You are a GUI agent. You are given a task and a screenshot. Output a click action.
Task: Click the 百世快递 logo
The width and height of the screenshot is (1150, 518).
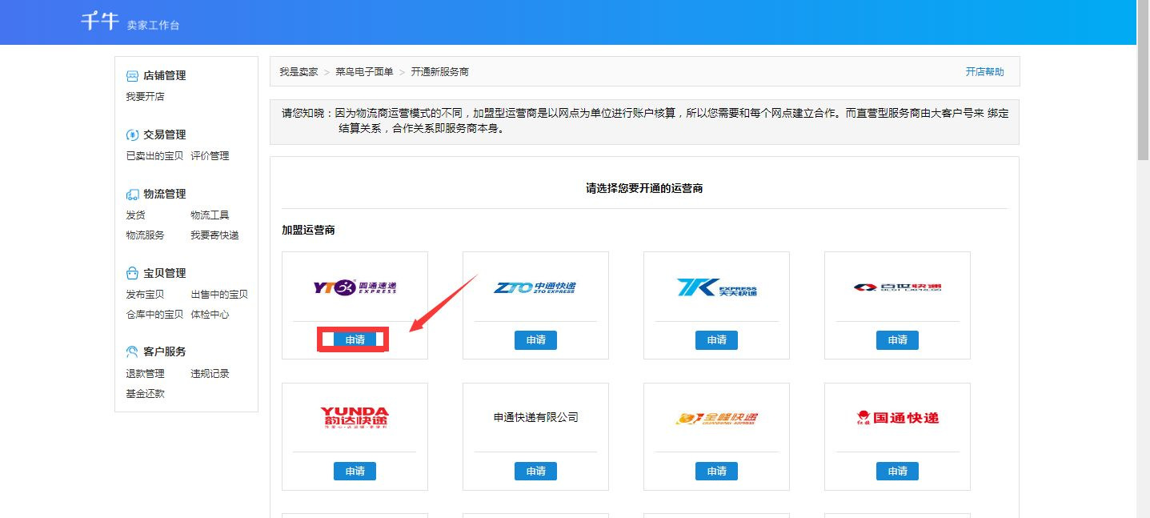pyautogui.click(x=896, y=288)
